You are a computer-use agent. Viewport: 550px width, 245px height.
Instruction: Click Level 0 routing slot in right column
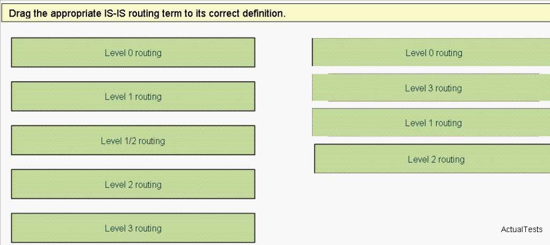click(431, 52)
